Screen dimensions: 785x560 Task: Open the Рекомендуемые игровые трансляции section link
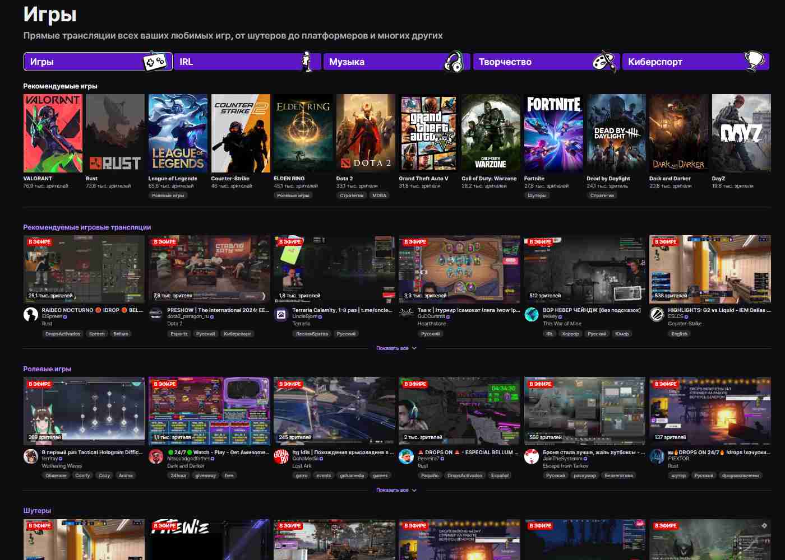(x=87, y=227)
